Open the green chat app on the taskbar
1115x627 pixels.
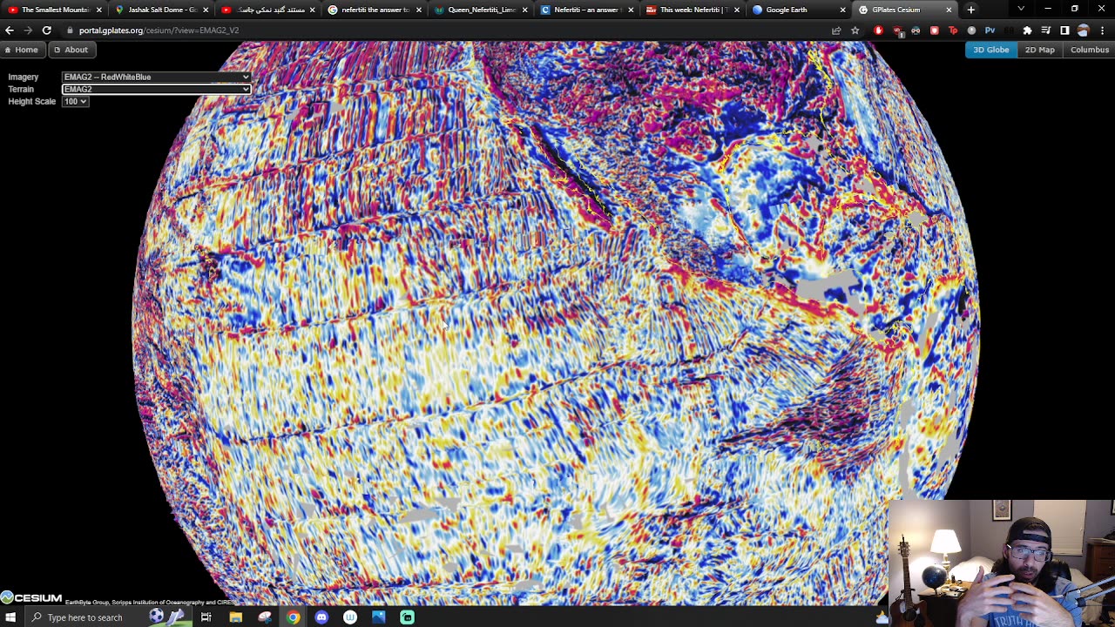pos(407,617)
